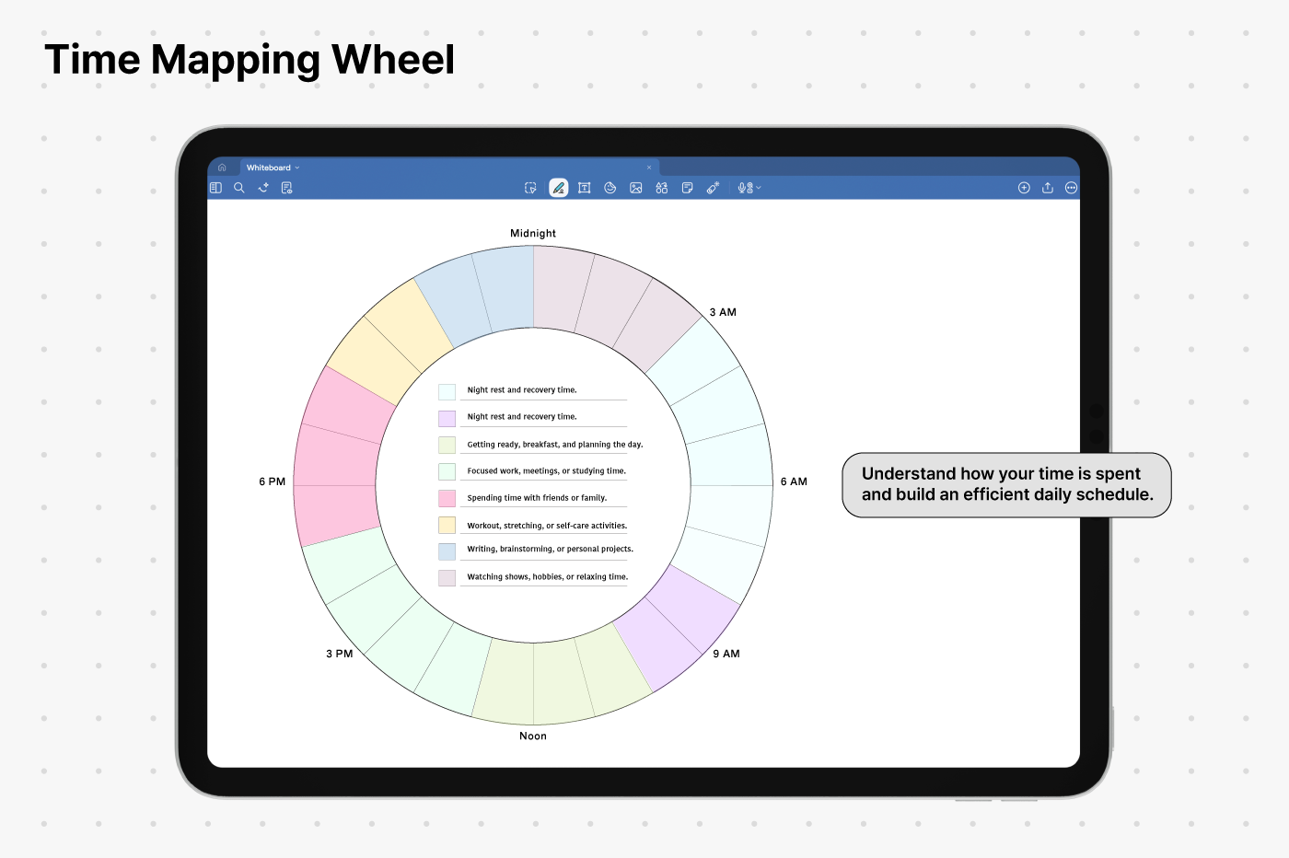Choose the text box tool
Viewport: 1289px width, 858px height.
tap(585, 188)
